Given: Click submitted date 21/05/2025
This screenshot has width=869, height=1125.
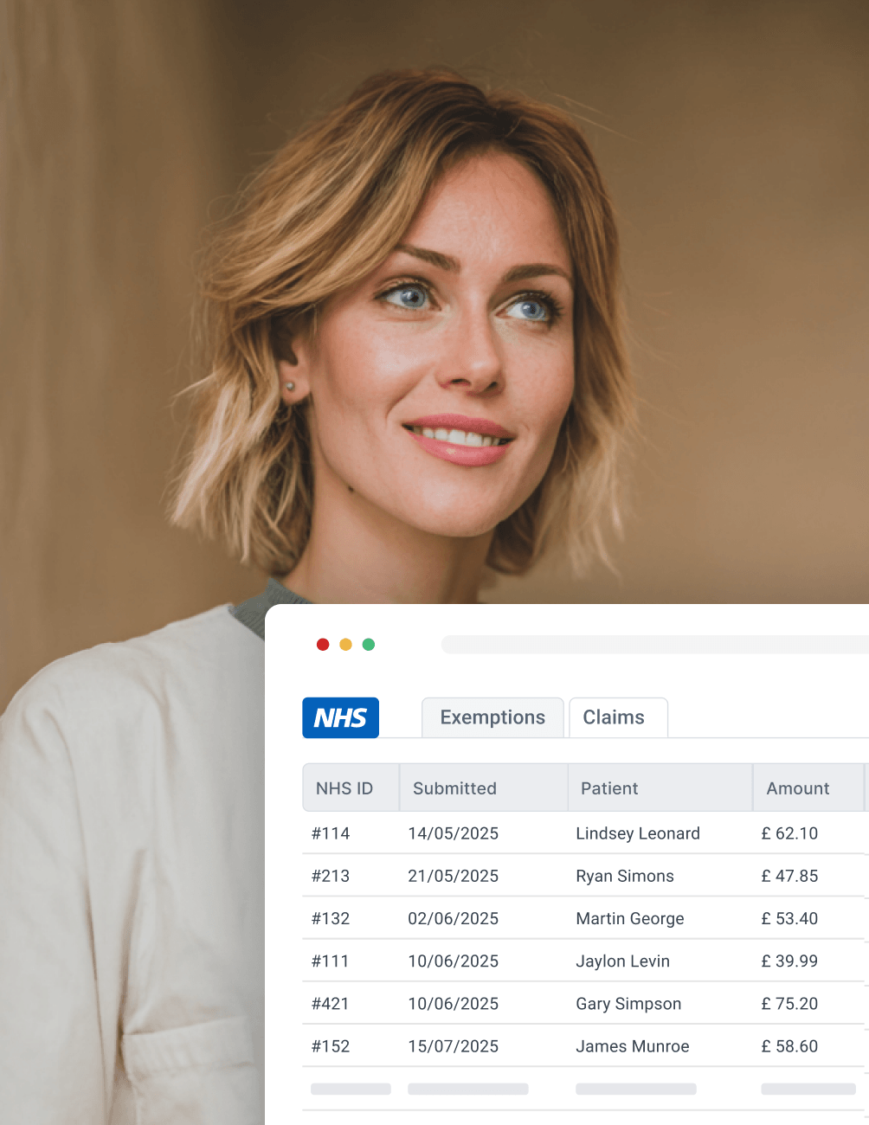Looking at the screenshot, I should tap(454, 876).
